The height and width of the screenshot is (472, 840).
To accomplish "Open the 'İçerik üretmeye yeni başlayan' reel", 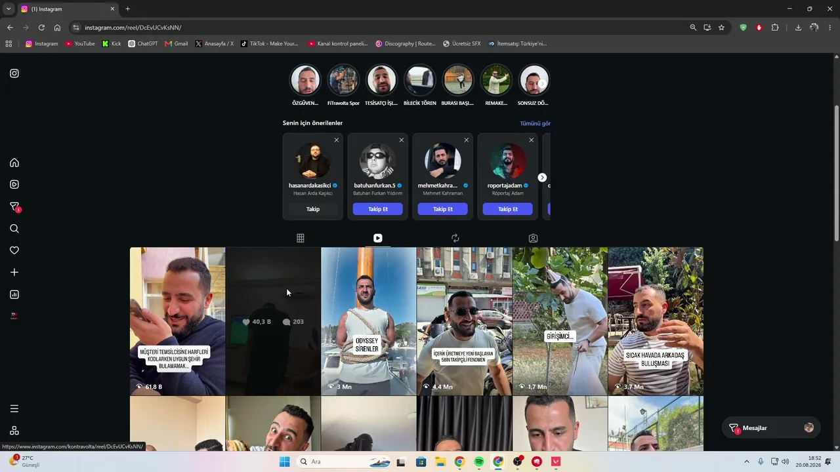I will [464, 321].
